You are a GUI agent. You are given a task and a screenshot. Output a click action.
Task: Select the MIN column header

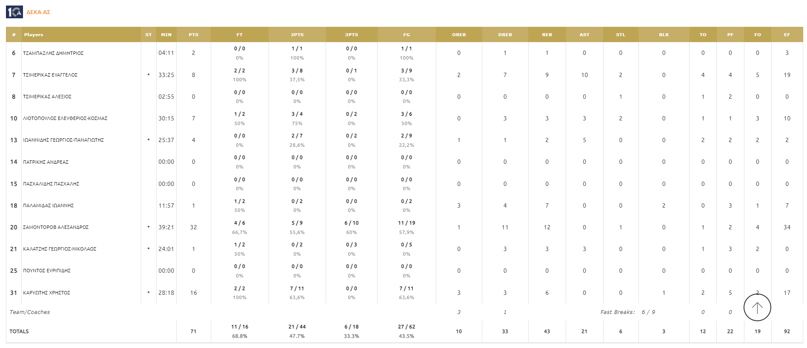166,35
